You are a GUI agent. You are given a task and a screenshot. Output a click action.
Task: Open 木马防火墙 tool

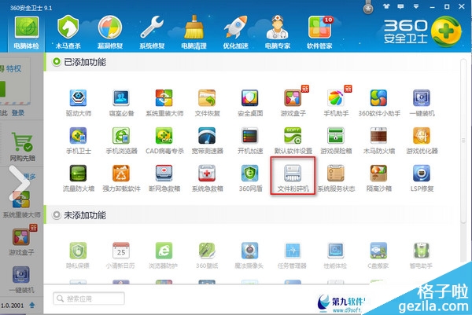point(379,141)
